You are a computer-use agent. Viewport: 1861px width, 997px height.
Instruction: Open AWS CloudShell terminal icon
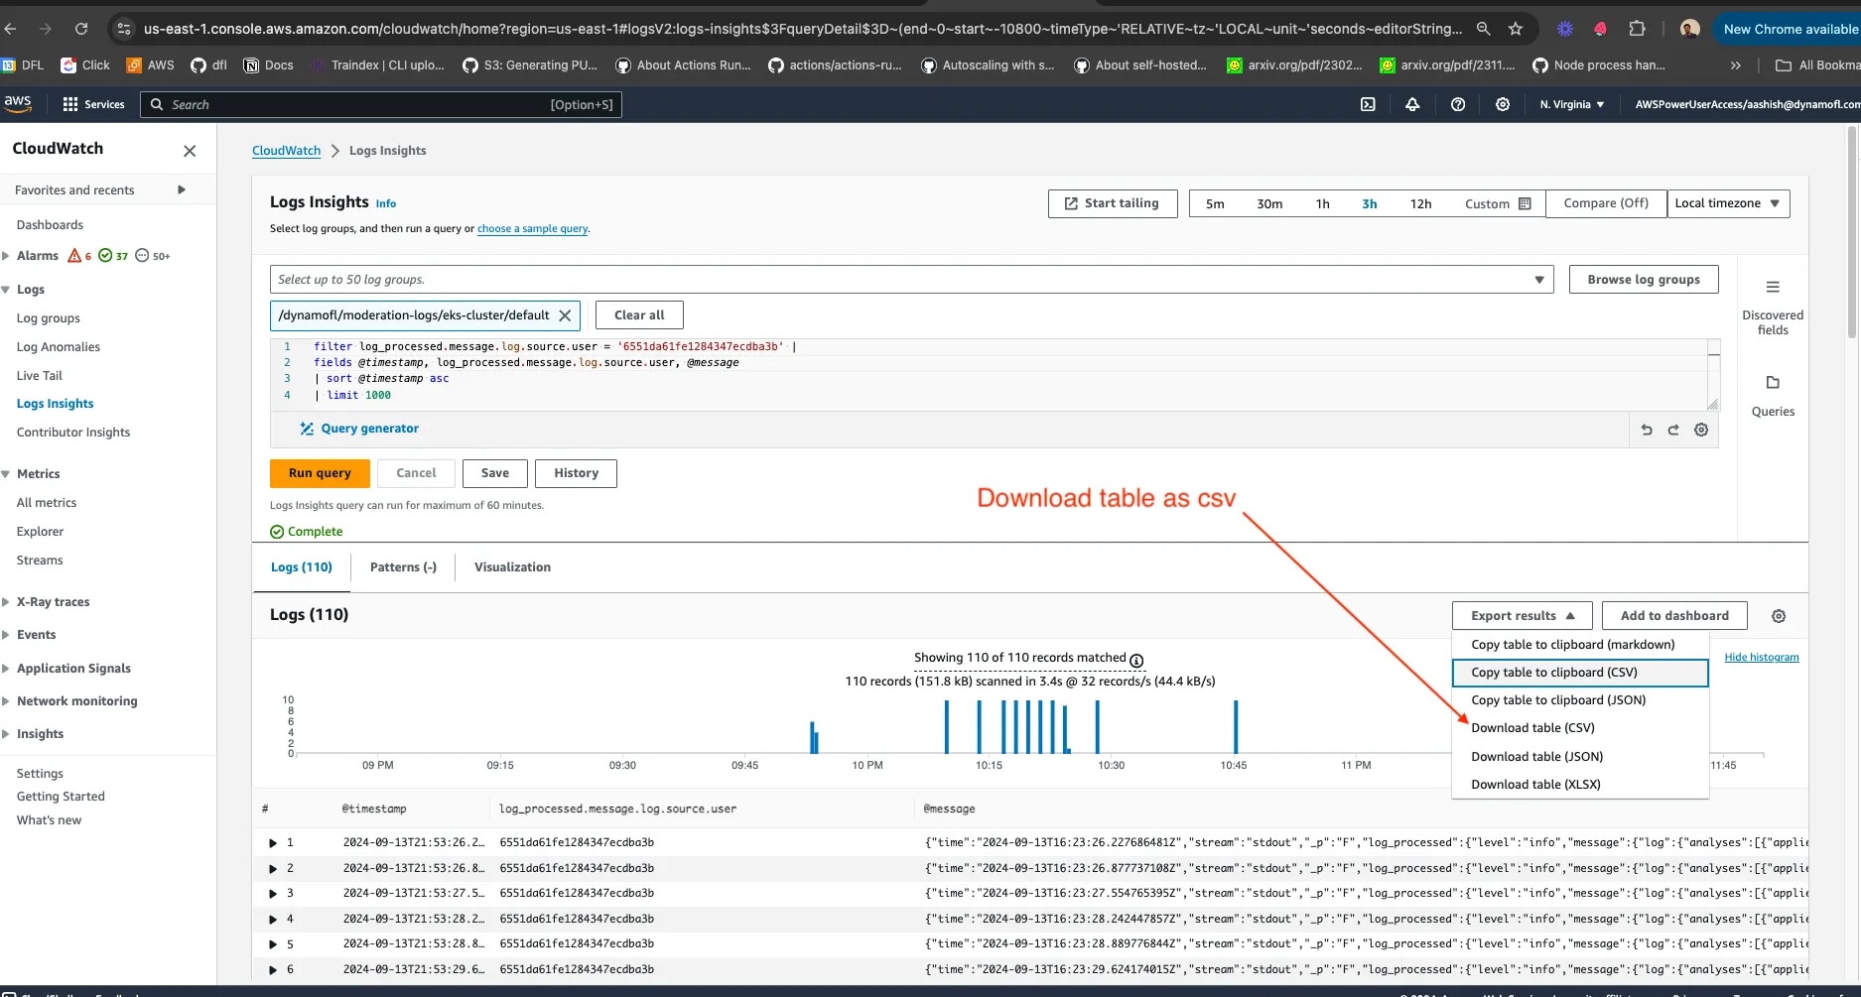tap(1368, 104)
